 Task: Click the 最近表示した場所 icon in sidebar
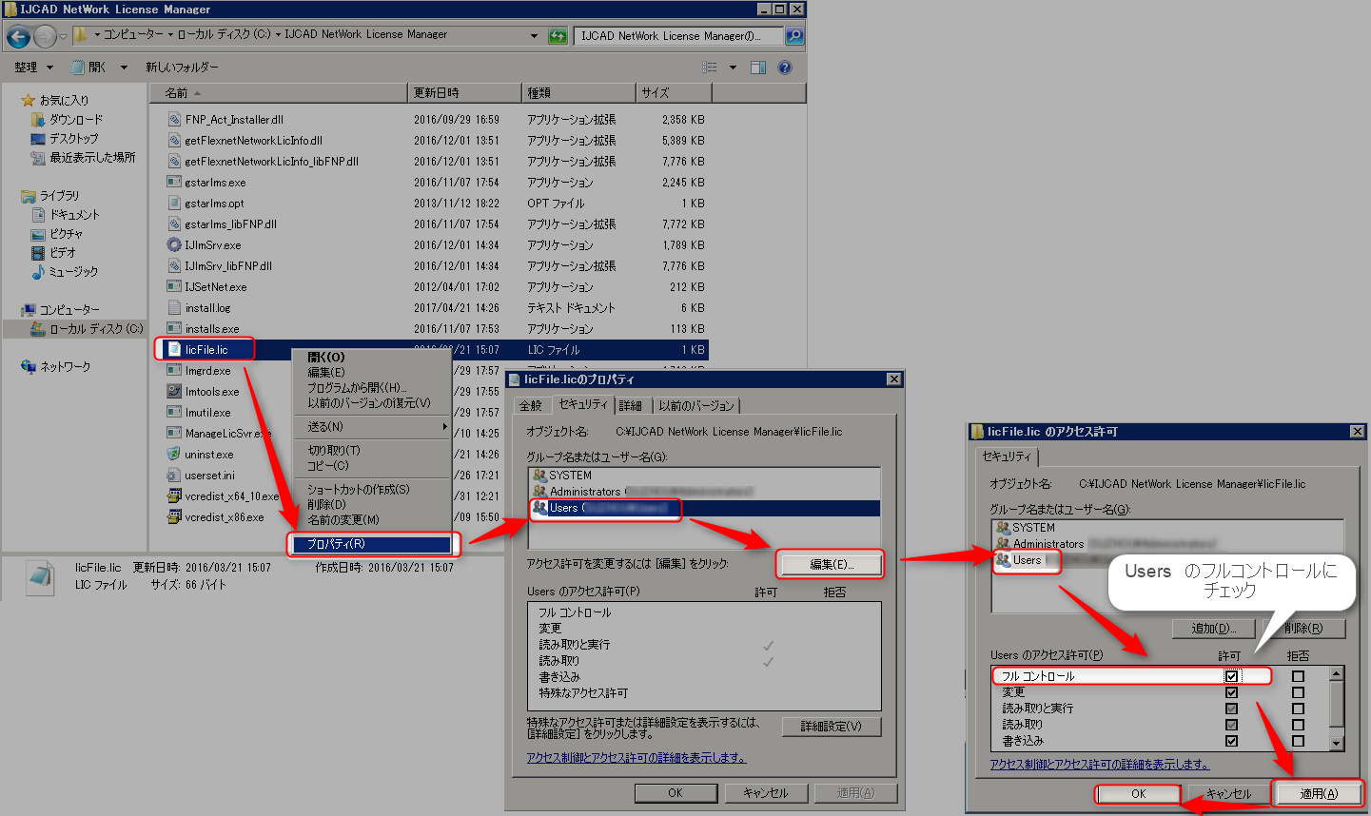38,158
